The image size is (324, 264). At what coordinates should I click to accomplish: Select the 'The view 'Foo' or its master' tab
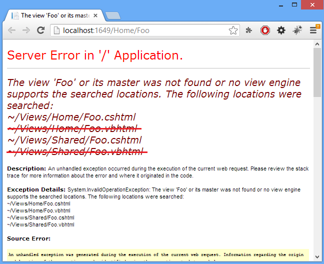coord(55,15)
